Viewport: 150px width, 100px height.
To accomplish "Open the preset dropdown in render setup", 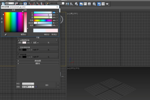I will coord(28,84).
